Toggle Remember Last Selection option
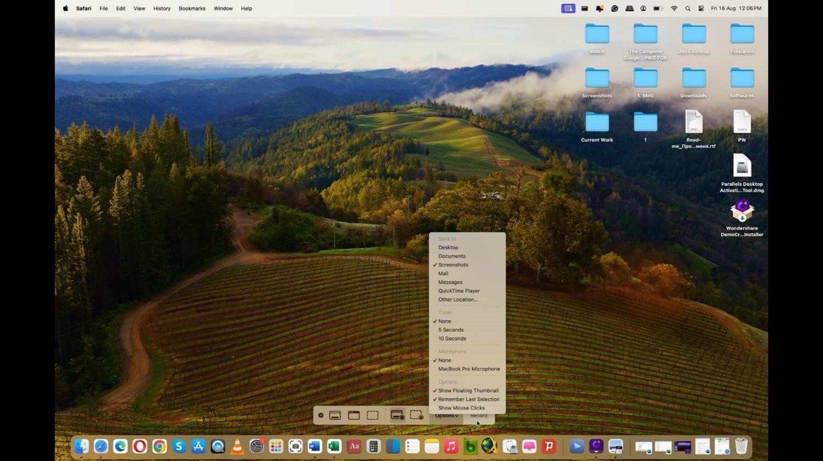This screenshot has width=823, height=461. pyautogui.click(x=469, y=399)
